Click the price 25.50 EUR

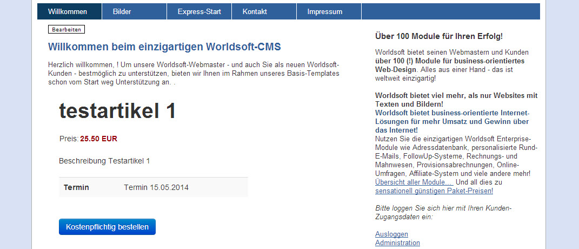(98, 139)
